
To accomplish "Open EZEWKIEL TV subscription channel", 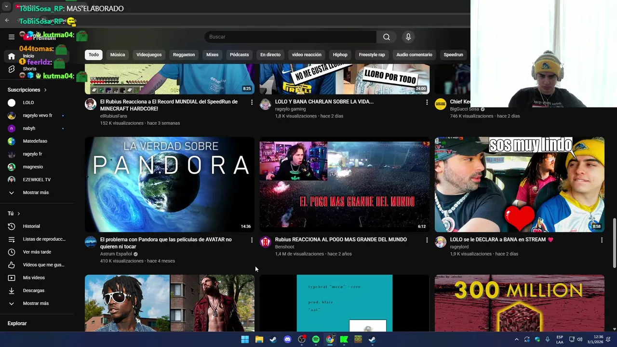I will [37, 180].
